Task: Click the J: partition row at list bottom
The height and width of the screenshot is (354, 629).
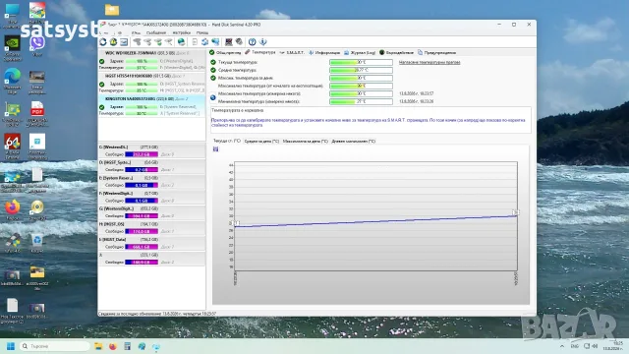Action: point(151,259)
